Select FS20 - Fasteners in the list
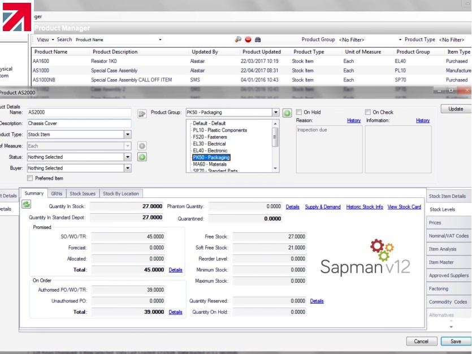 pos(210,137)
